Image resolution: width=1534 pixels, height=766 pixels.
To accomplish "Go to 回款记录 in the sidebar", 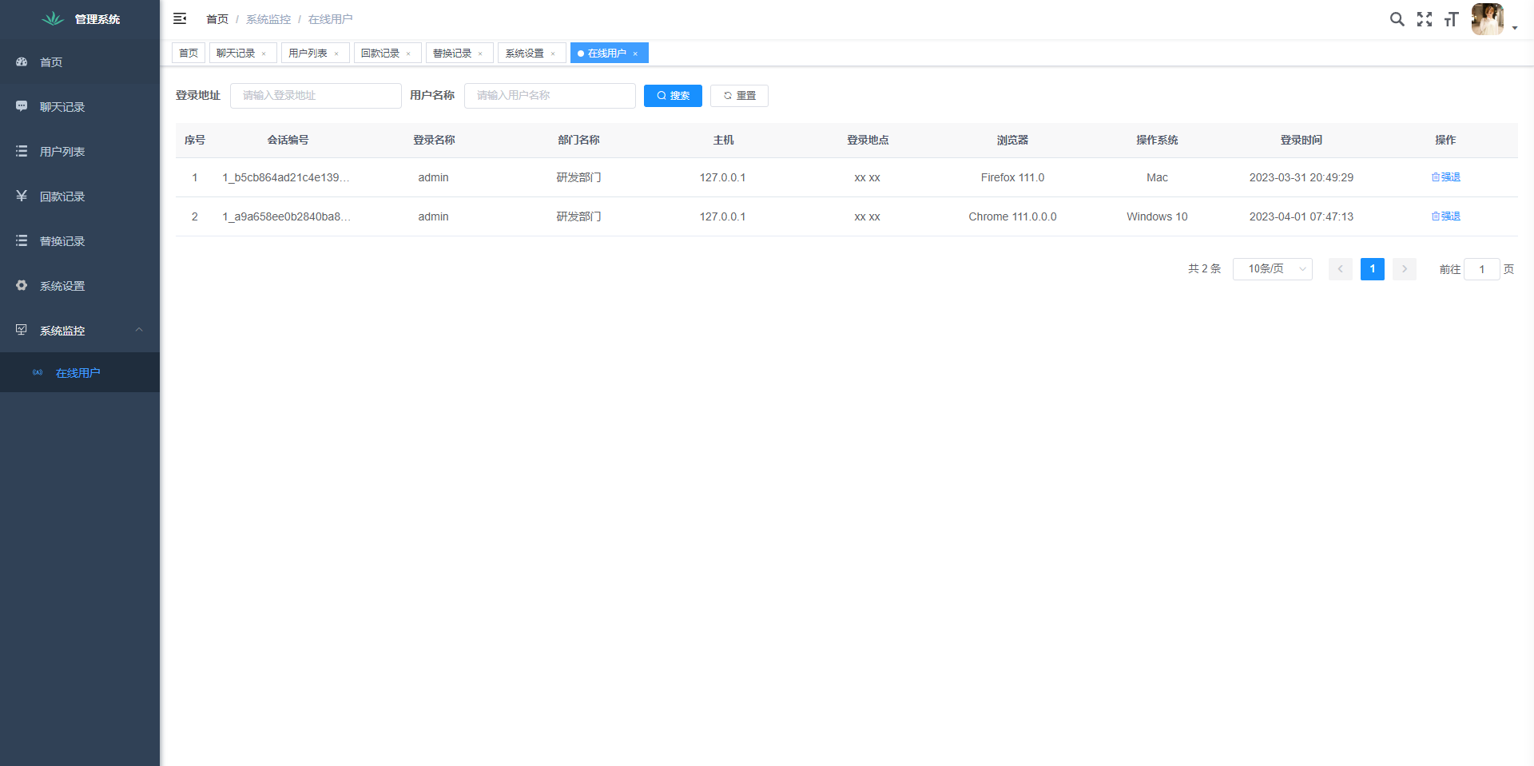I will pyautogui.click(x=62, y=196).
